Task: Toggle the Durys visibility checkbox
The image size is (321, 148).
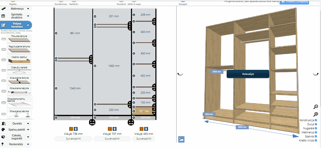Action: [316, 124]
